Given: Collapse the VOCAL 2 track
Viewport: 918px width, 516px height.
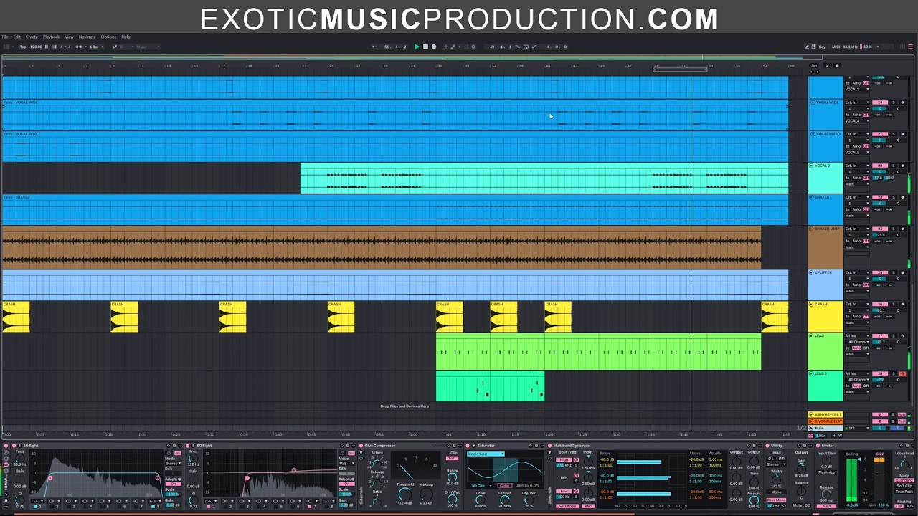Looking at the screenshot, I should (811, 166).
